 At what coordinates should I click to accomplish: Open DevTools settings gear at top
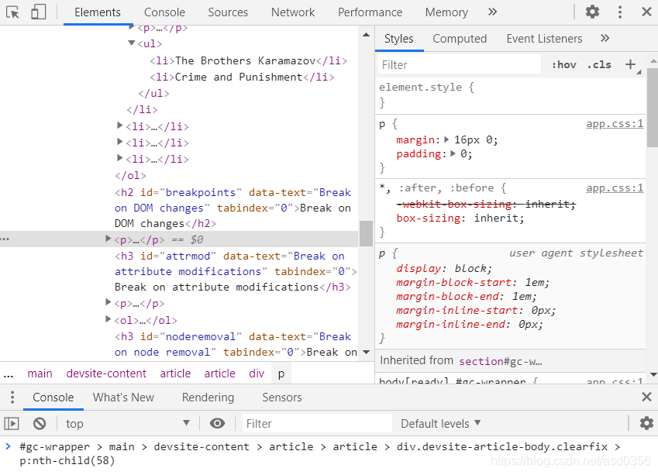coord(592,12)
